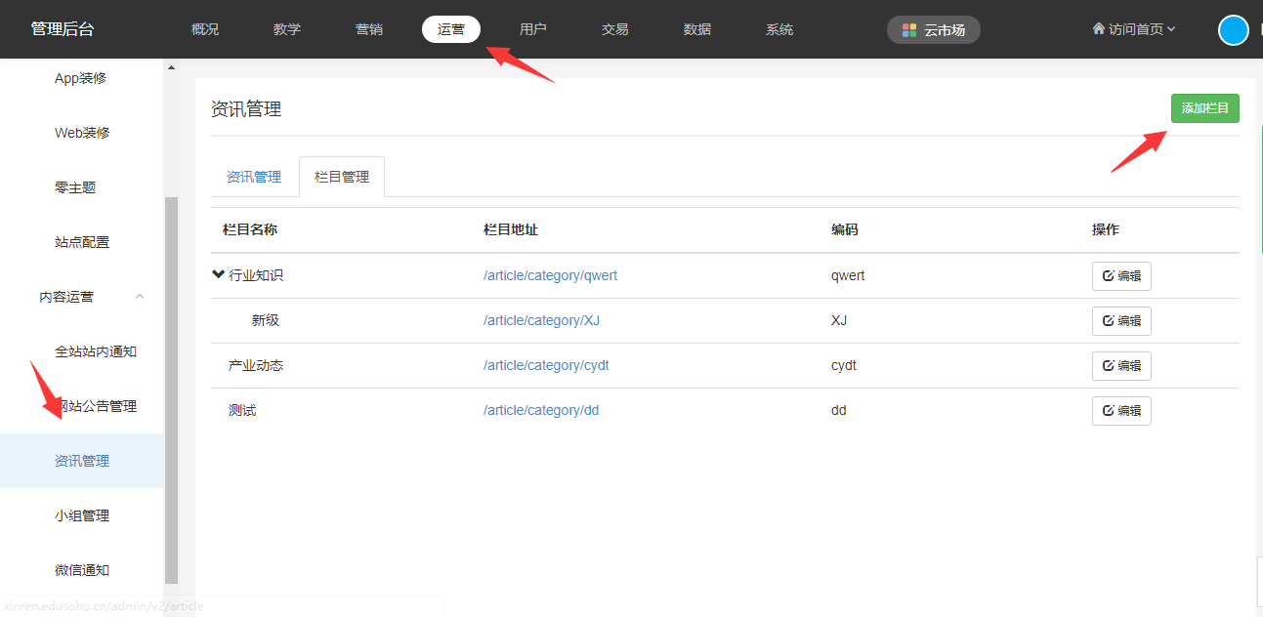Collapse the 行业知识 category chevron
This screenshot has height=617, width=1263.
[218, 275]
